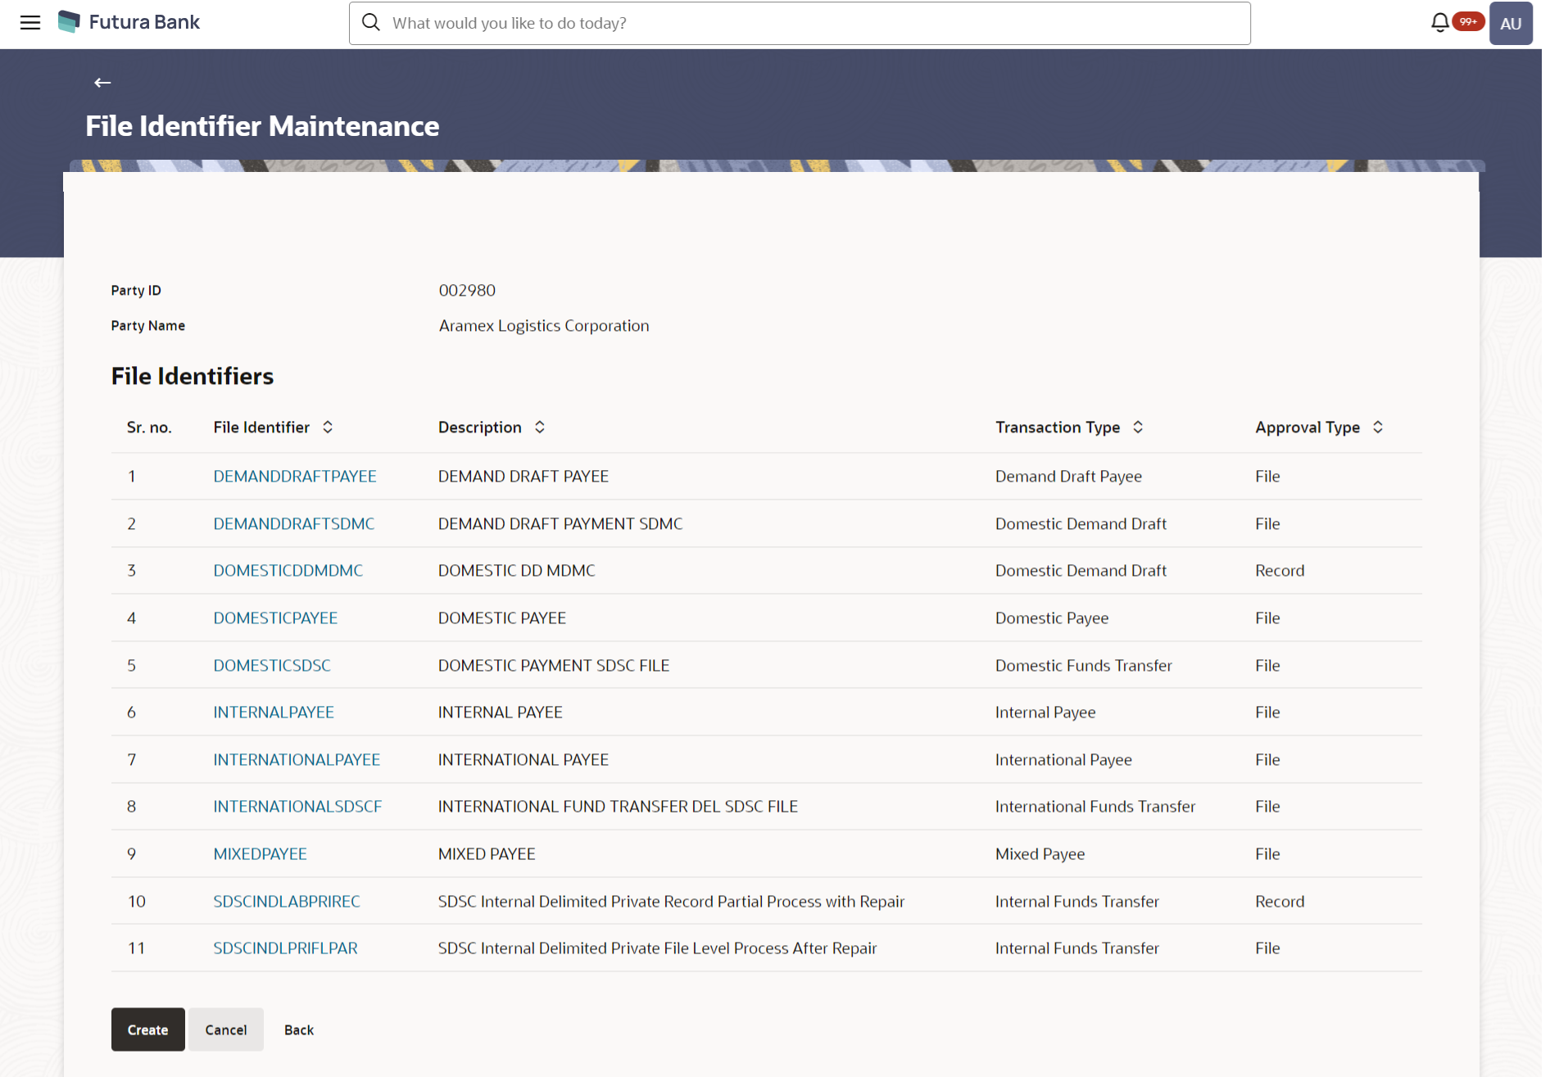
Task: Click the Back button
Action: click(299, 1029)
